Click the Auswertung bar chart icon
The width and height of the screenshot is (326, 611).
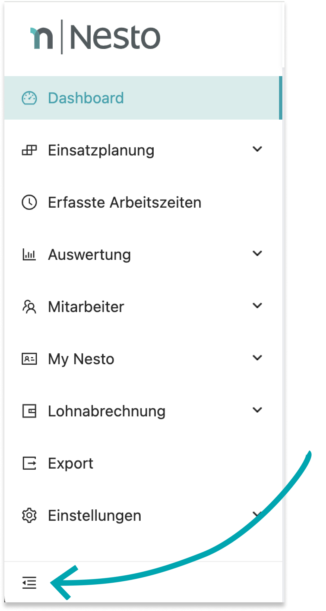(29, 255)
